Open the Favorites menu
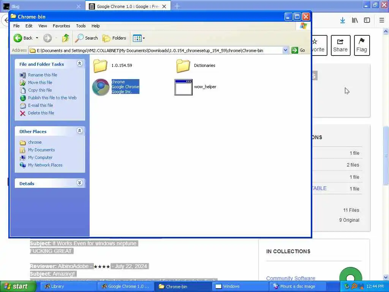This screenshot has width=389, height=292. [x=61, y=26]
